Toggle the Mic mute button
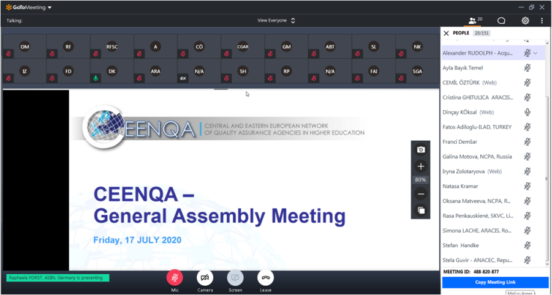Image resolution: width=552 pixels, height=295 pixels. 175,277
